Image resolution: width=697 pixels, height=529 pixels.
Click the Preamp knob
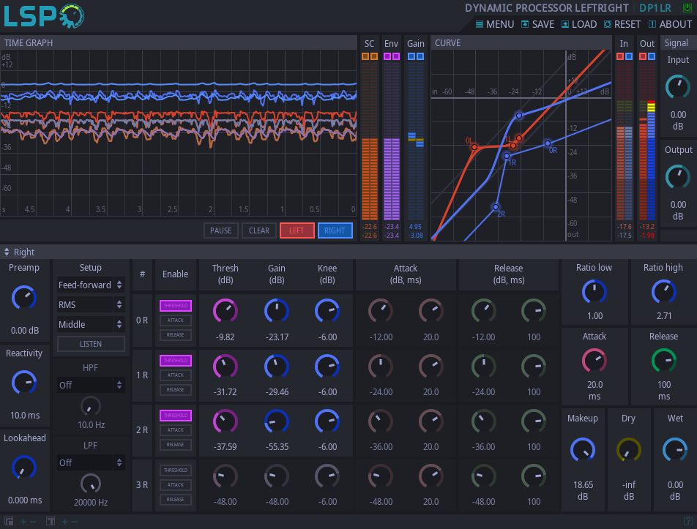pyautogui.click(x=24, y=298)
